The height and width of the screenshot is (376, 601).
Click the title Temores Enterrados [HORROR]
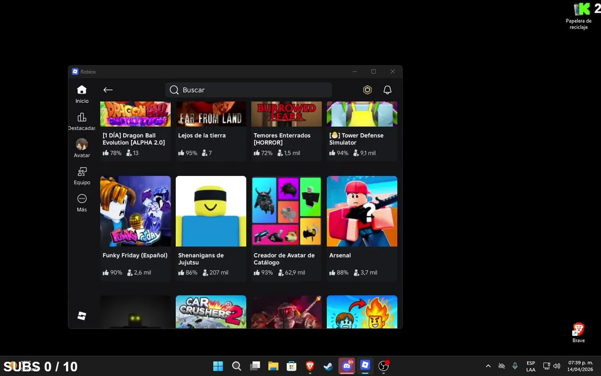282,139
